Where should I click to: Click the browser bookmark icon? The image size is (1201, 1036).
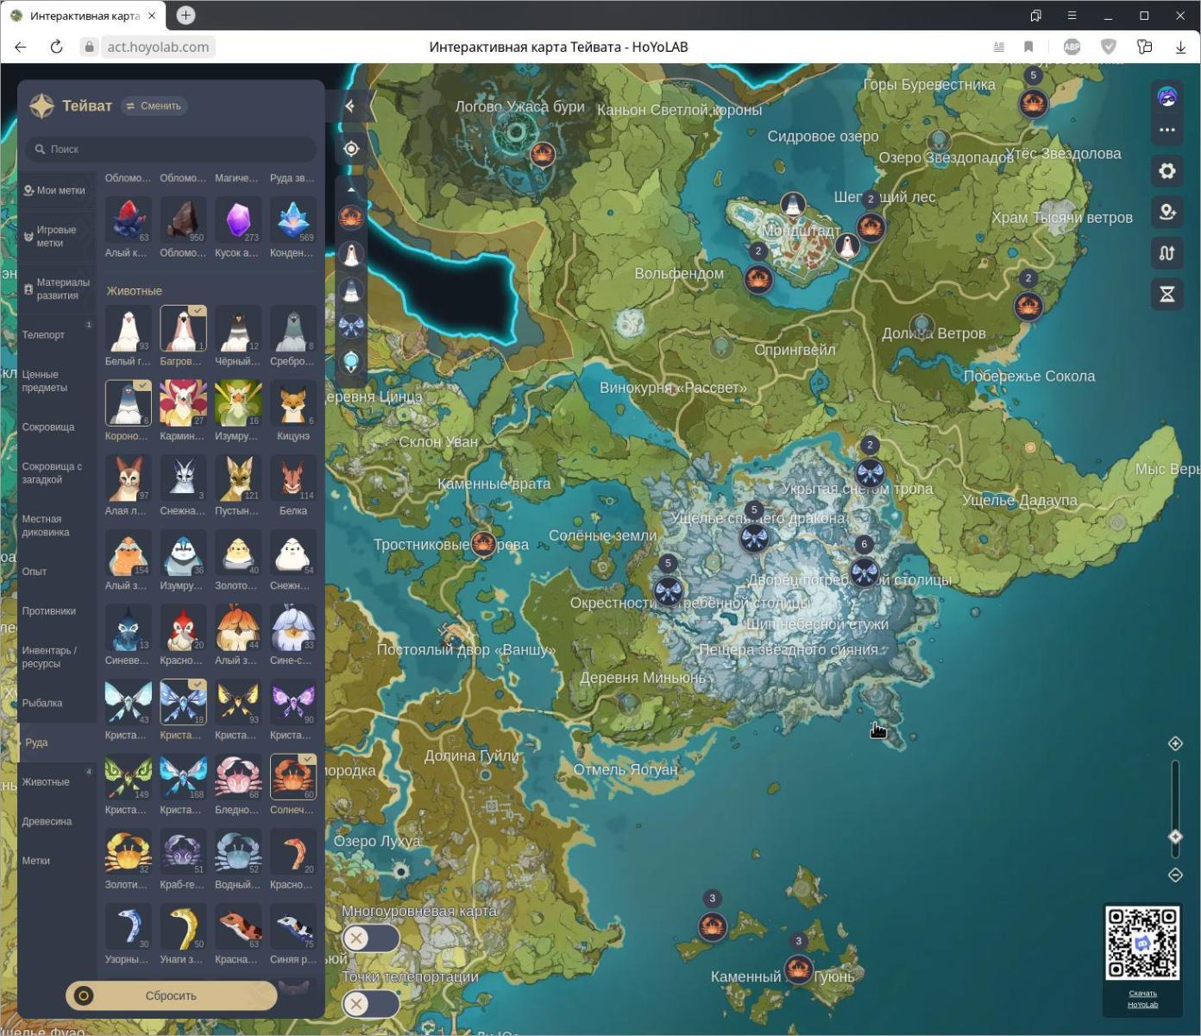pos(1028,47)
